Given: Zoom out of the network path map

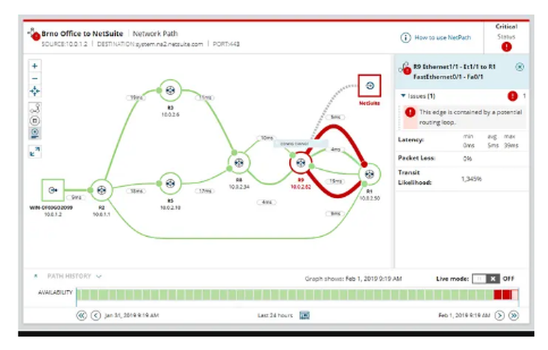Looking at the screenshot, I should click(x=35, y=78).
